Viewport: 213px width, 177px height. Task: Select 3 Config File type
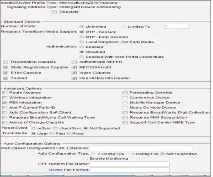click(x=128, y=154)
